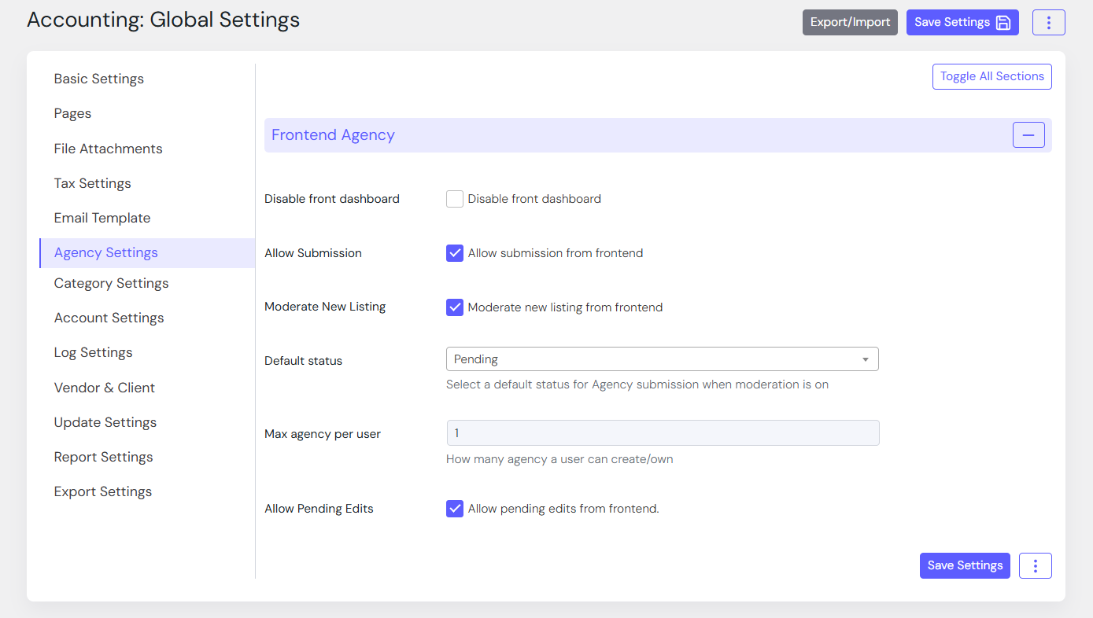Select the Vendor & Client tab

coord(105,388)
